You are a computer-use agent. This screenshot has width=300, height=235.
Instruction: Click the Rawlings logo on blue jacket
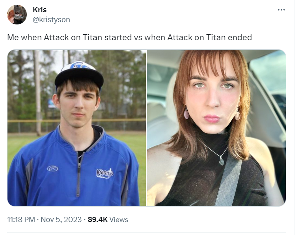click(52, 169)
